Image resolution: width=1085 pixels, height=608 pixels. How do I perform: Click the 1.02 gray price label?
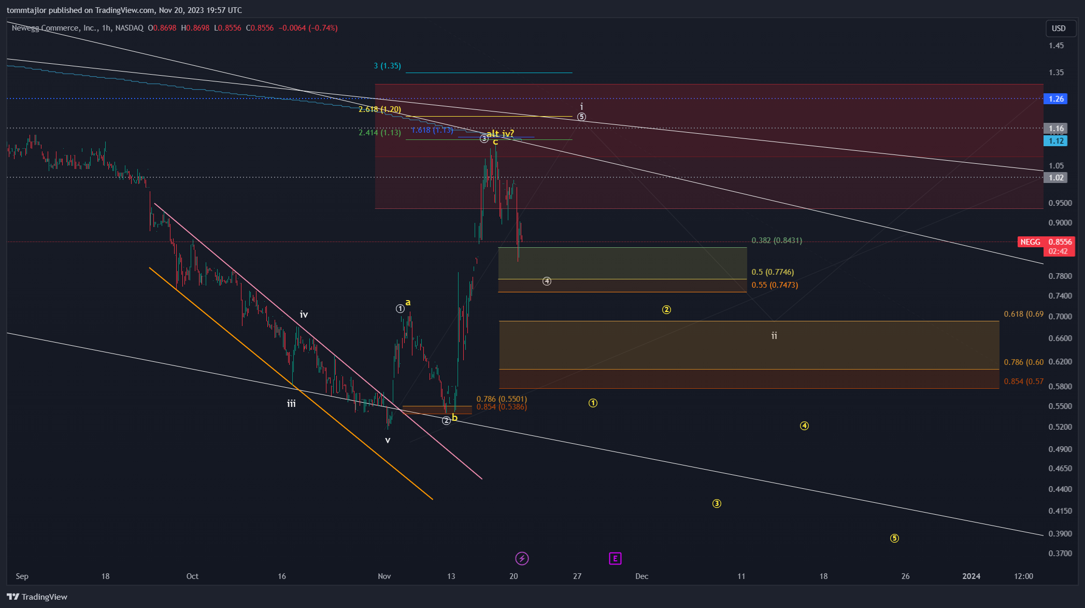(1056, 177)
